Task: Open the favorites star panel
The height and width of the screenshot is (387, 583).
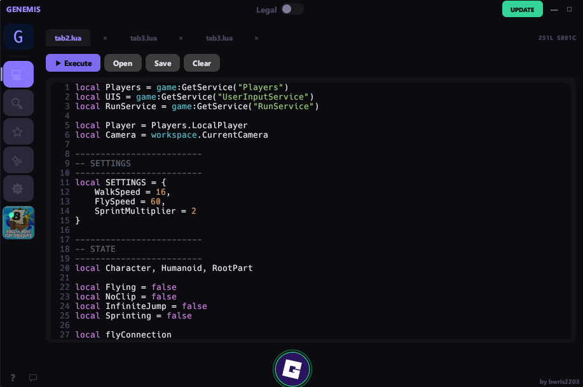Action: (18, 131)
